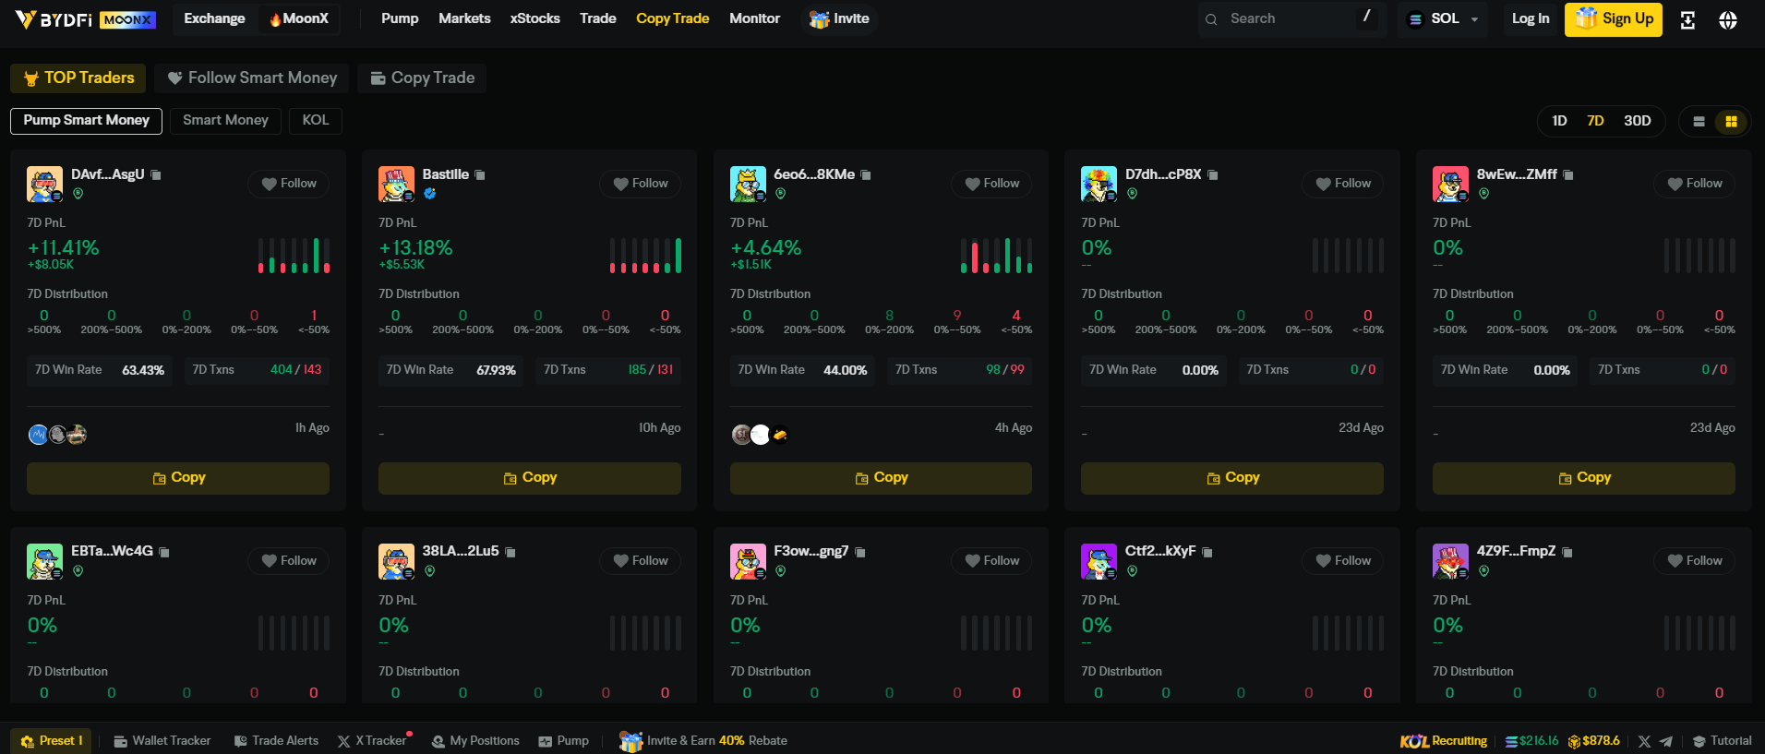Copy Bastille wallet address icon
The height and width of the screenshot is (754, 1765).
pos(480,174)
